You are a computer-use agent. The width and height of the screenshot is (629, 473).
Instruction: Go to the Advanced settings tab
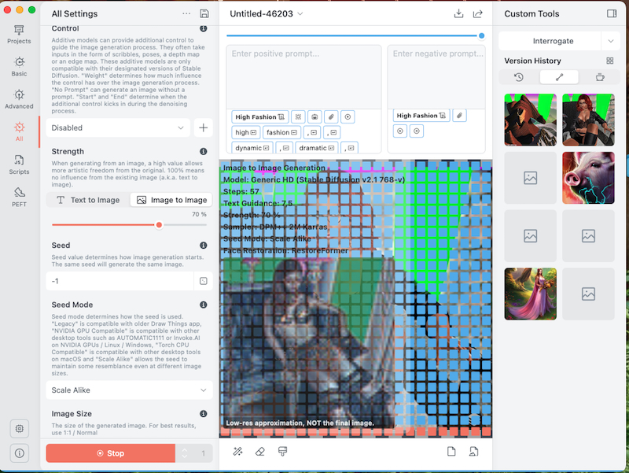tap(19, 98)
